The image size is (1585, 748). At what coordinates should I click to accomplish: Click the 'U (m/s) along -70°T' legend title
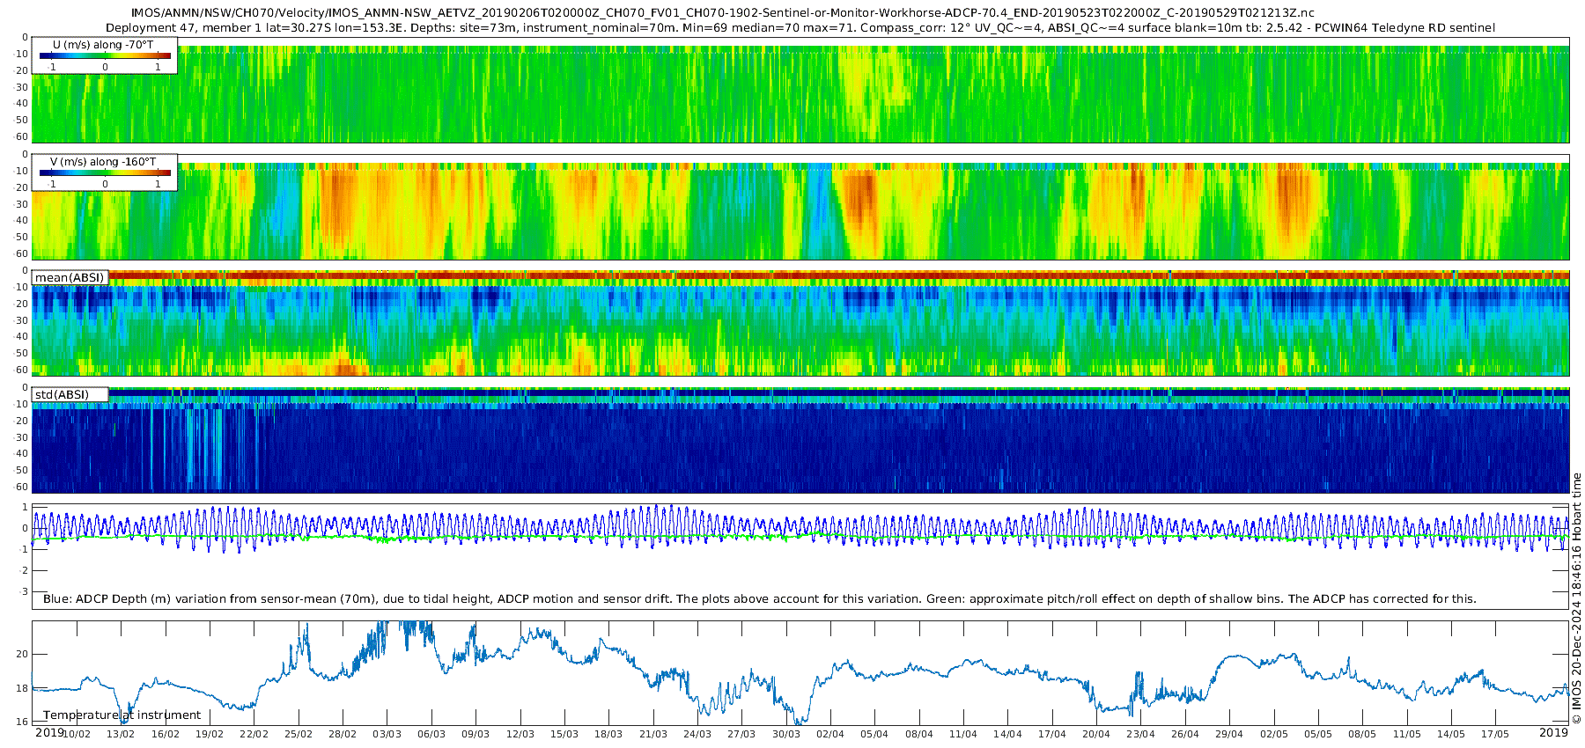(x=103, y=45)
